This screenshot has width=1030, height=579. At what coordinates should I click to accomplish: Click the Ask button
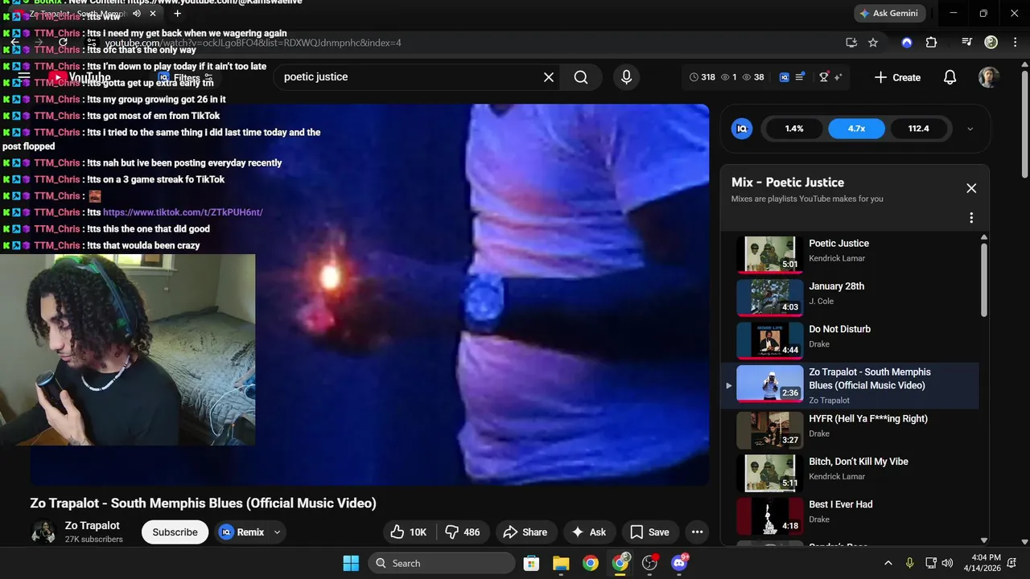pos(589,532)
